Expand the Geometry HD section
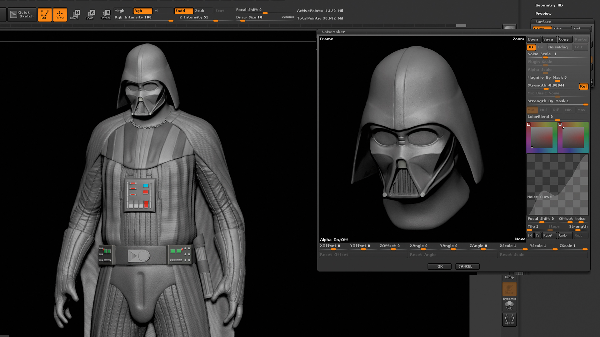The height and width of the screenshot is (337, 600). click(549, 5)
